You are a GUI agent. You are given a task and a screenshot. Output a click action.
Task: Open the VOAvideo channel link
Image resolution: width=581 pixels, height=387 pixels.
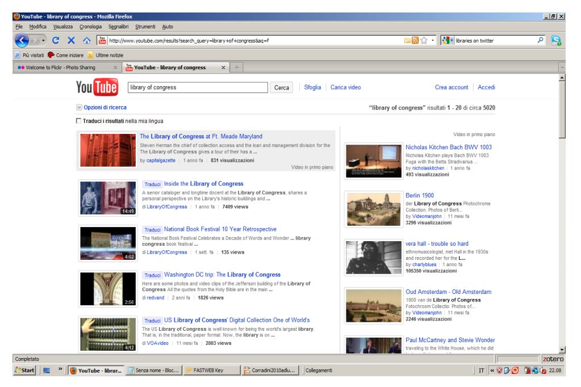[x=157, y=343]
